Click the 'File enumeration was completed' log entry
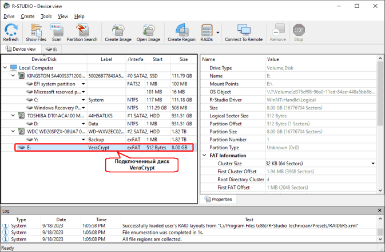This screenshot has height=252, width=385. [x=163, y=233]
